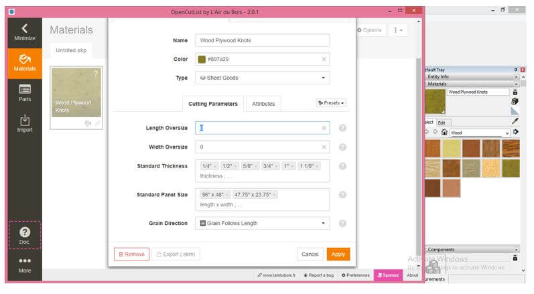Click the SketchUp default material triangle

(515, 111)
